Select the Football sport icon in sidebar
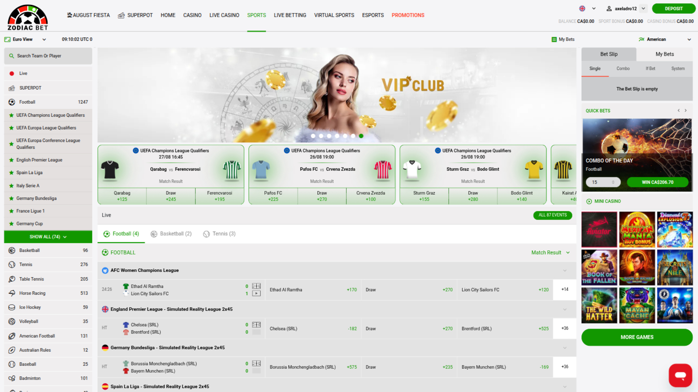The height and width of the screenshot is (392, 698). coord(12,102)
